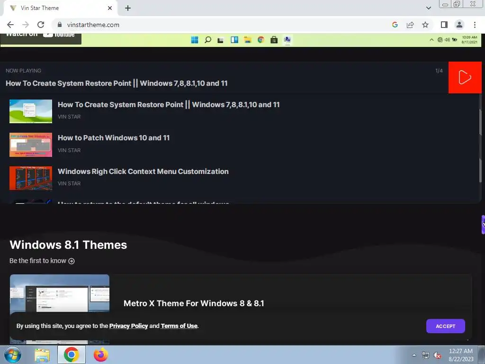485x364 pixels.
Task: Click the red playlist play button
Action: (465, 77)
